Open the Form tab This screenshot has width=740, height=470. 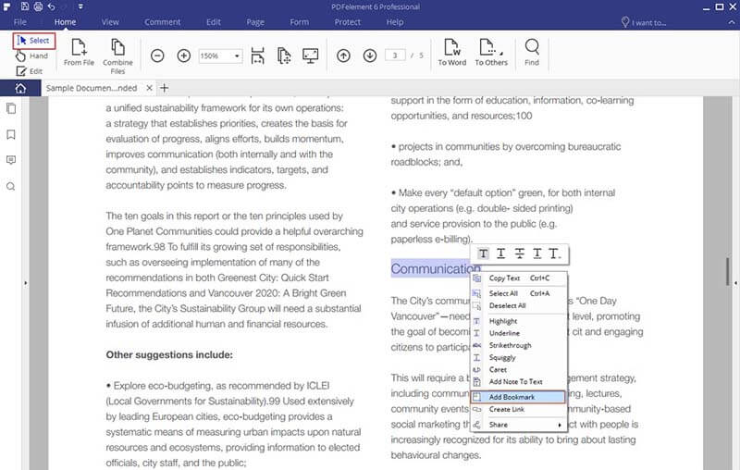point(299,22)
